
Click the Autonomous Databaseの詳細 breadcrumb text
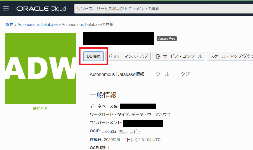click(x=88, y=24)
